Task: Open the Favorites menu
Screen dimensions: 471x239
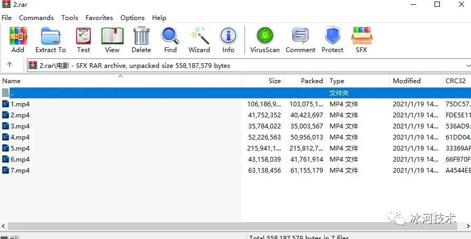Action: tap(99, 18)
